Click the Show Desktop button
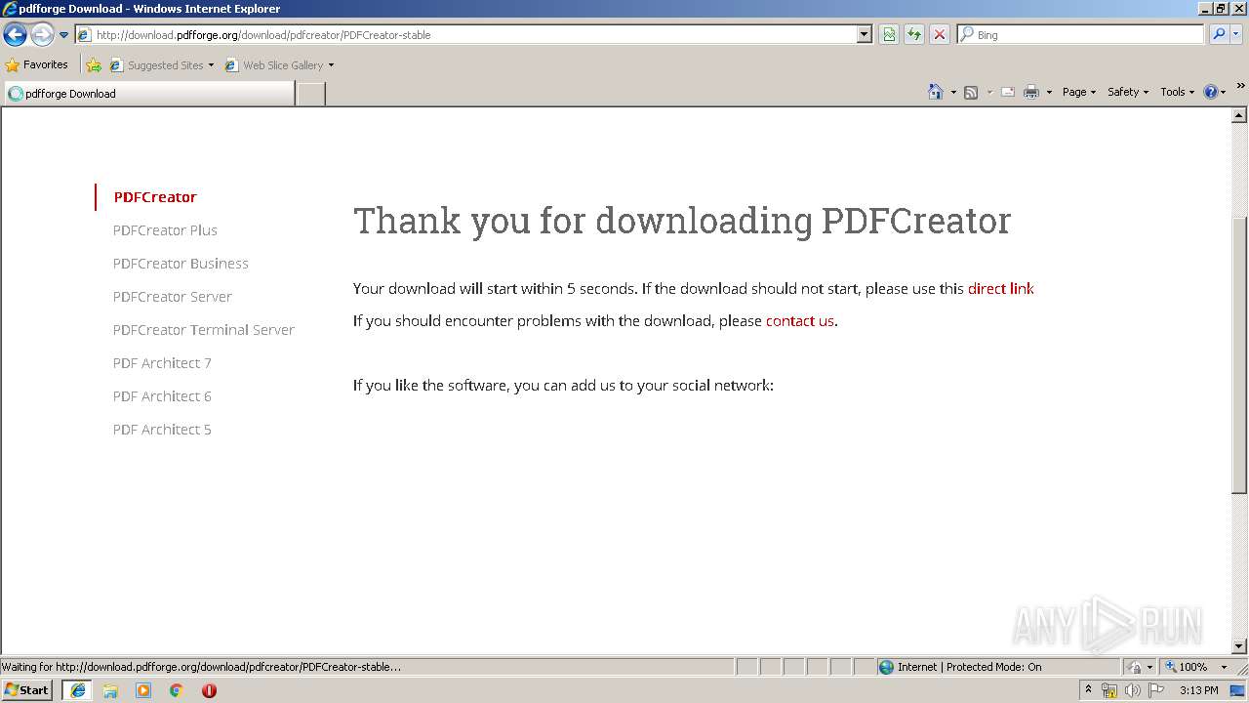Image resolution: width=1249 pixels, height=703 pixels. click(1238, 690)
